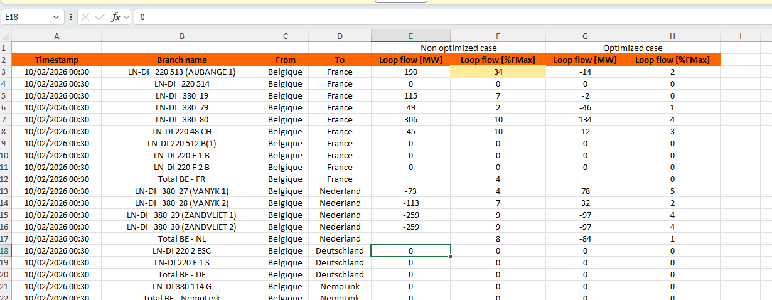Select column H header
Image resolution: width=772 pixels, height=300 pixels.
(x=672, y=36)
